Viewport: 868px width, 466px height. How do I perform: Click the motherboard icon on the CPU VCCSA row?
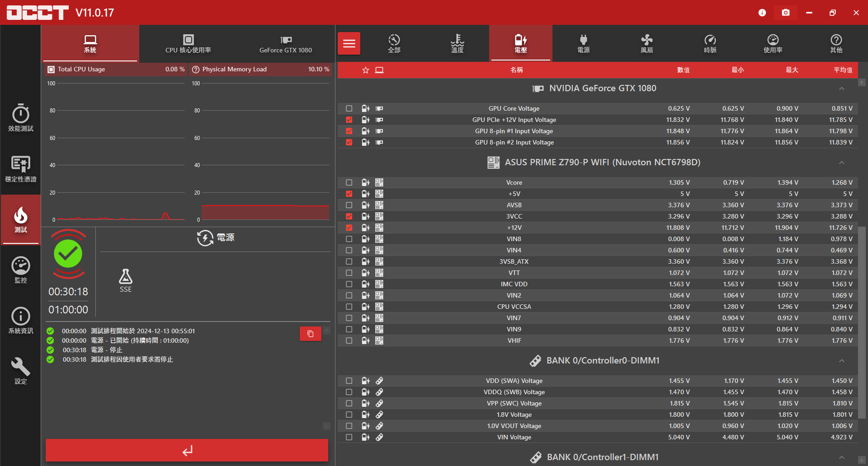point(379,307)
